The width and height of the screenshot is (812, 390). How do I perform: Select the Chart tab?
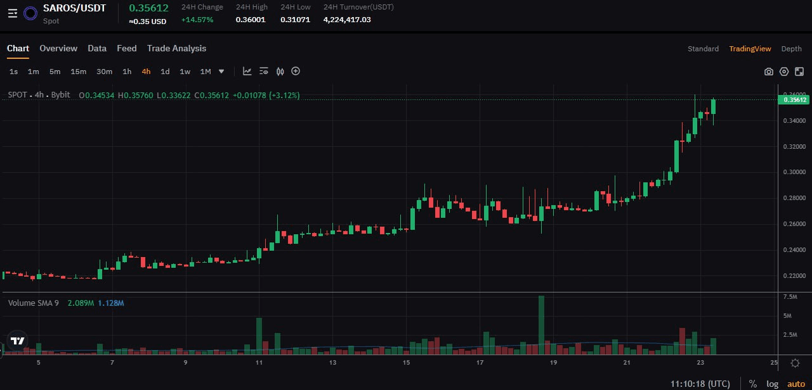tap(18, 48)
